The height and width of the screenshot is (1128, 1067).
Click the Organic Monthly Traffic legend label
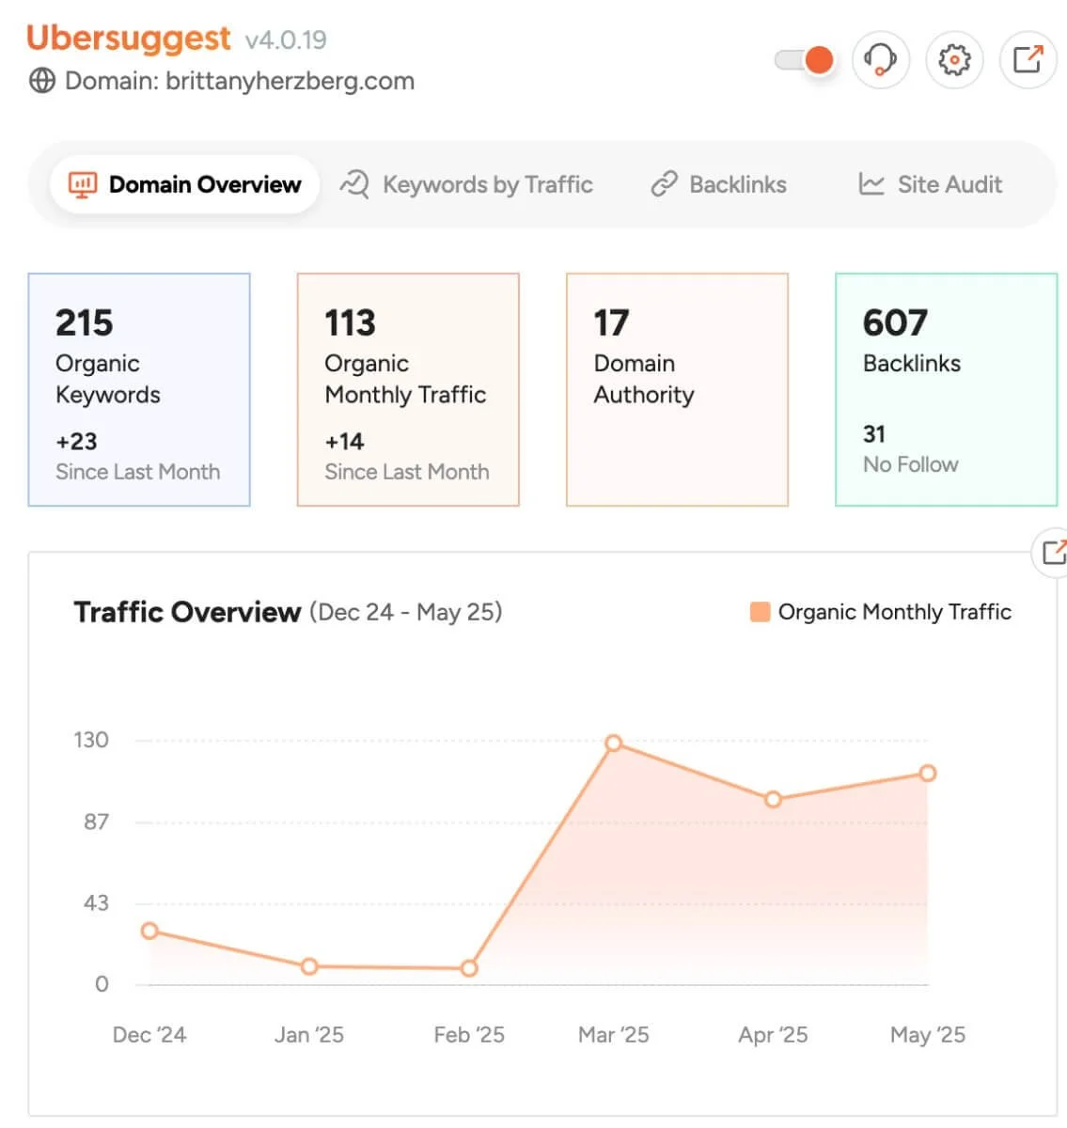(x=895, y=612)
